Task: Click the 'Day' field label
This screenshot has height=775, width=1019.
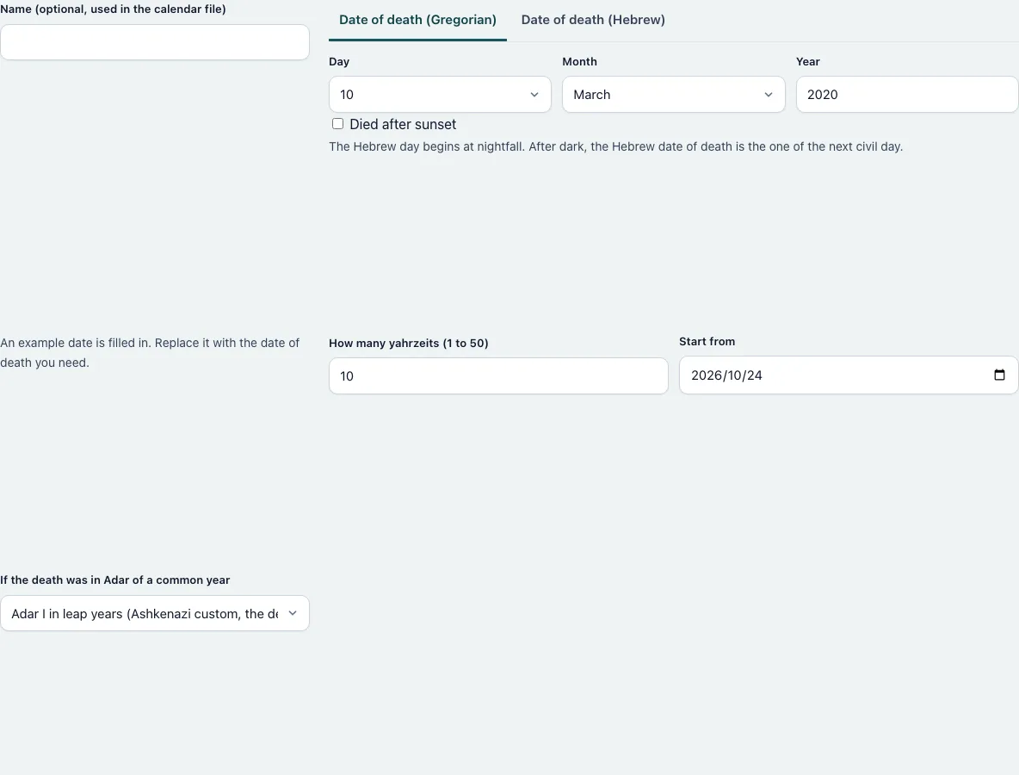Action: (x=339, y=62)
